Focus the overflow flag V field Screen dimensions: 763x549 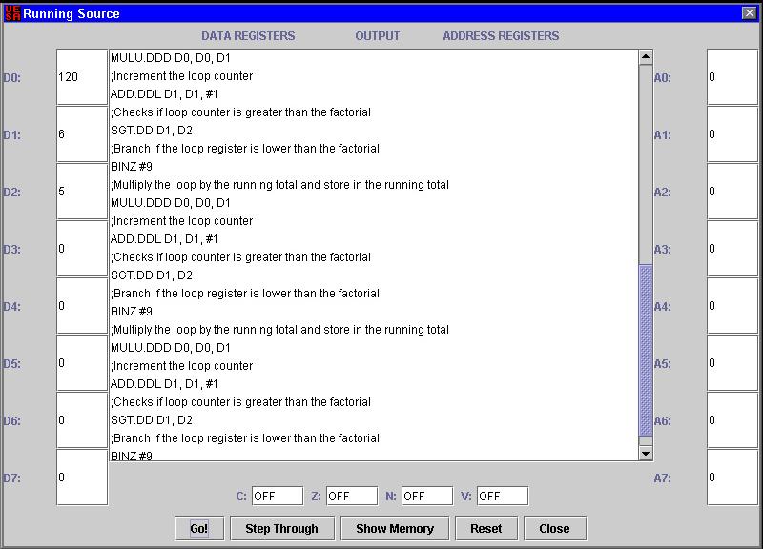click(x=502, y=496)
